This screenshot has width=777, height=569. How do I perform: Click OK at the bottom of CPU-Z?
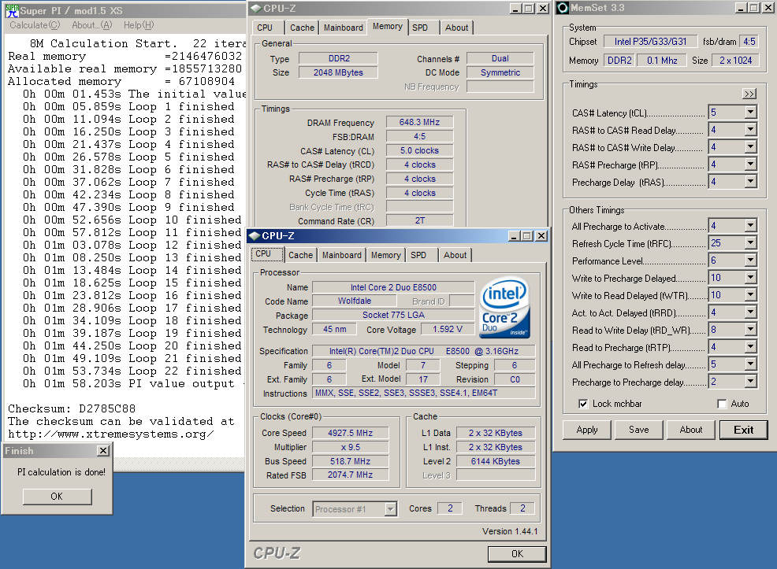517,554
